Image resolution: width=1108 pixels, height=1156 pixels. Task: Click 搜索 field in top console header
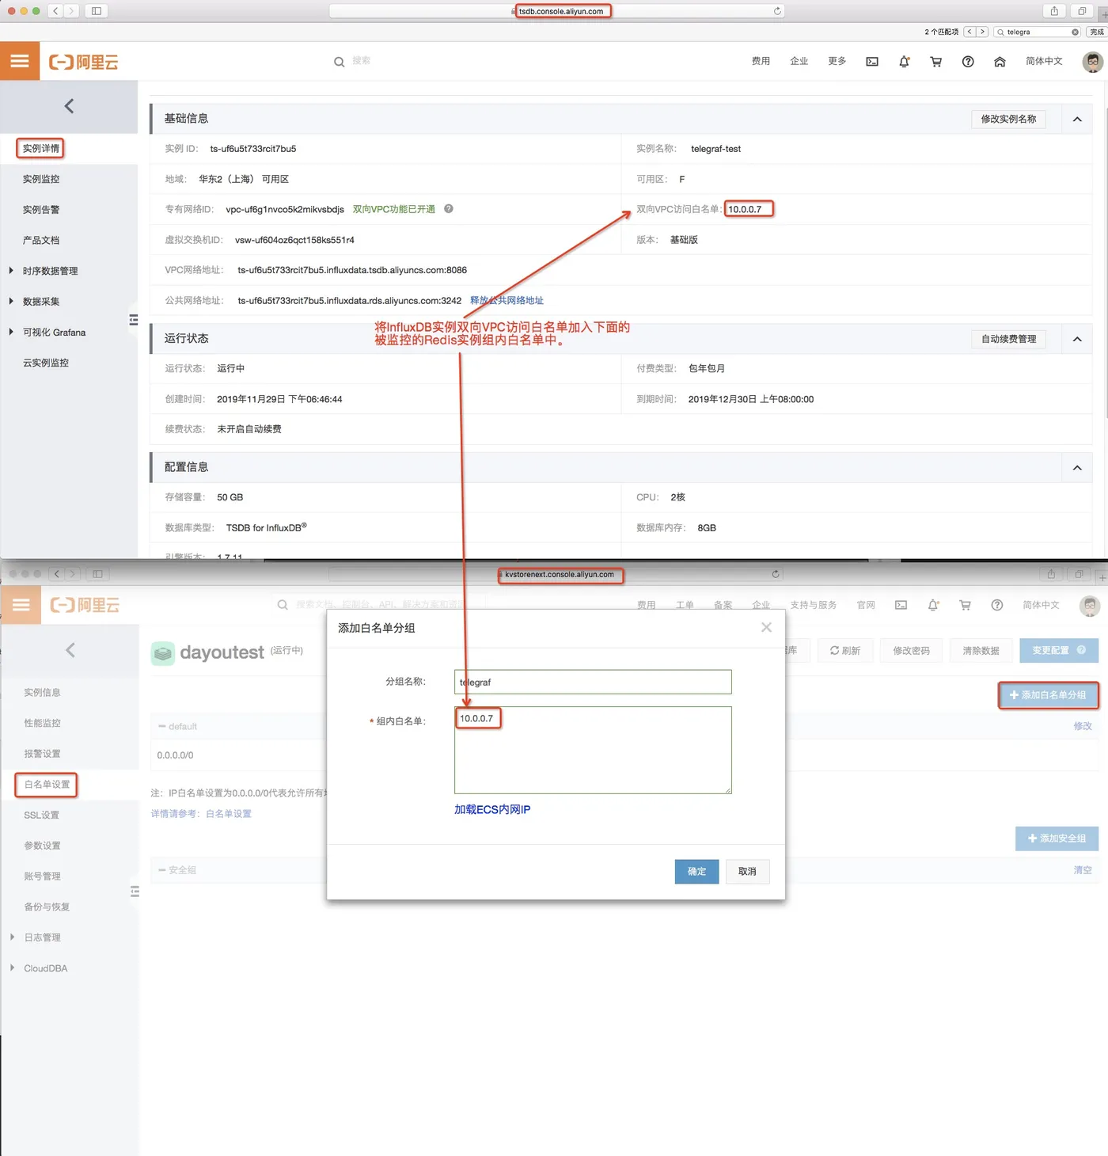(361, 60)
